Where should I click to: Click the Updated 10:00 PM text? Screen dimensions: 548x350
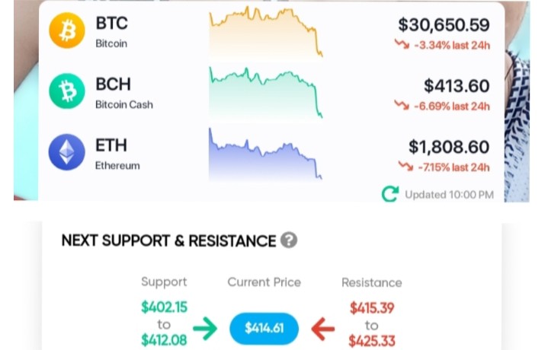click(x=450, y=195)
